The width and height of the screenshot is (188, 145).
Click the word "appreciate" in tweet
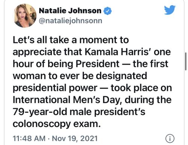pyautogui.click(x=37, y=52)
